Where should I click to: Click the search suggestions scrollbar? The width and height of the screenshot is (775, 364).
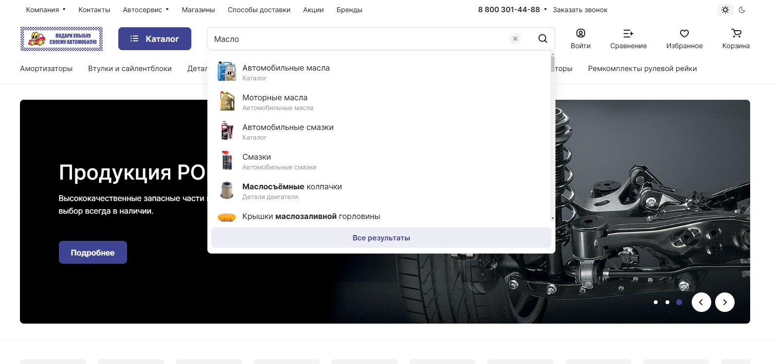click(553, 64)
